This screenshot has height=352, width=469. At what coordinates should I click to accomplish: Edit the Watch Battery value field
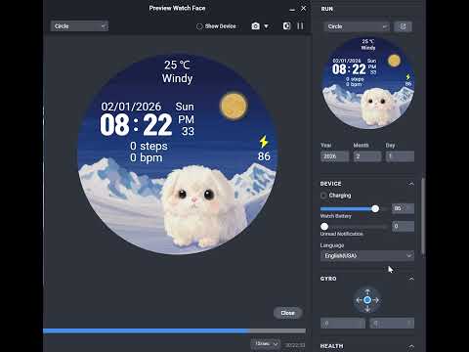(x=404, y=208)
